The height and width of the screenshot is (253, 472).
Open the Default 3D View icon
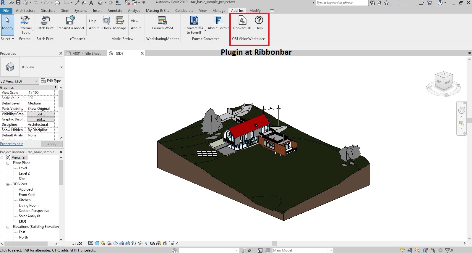tap(100, 3)
